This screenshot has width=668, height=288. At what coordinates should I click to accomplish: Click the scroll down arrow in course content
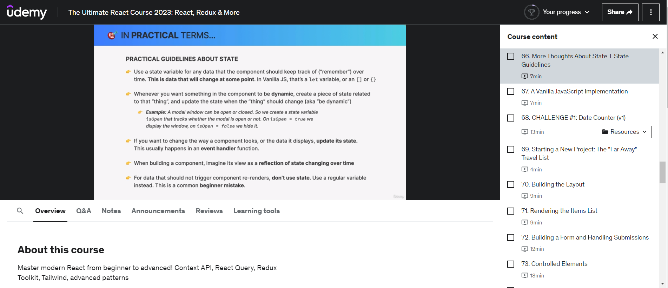click(662, 283)
